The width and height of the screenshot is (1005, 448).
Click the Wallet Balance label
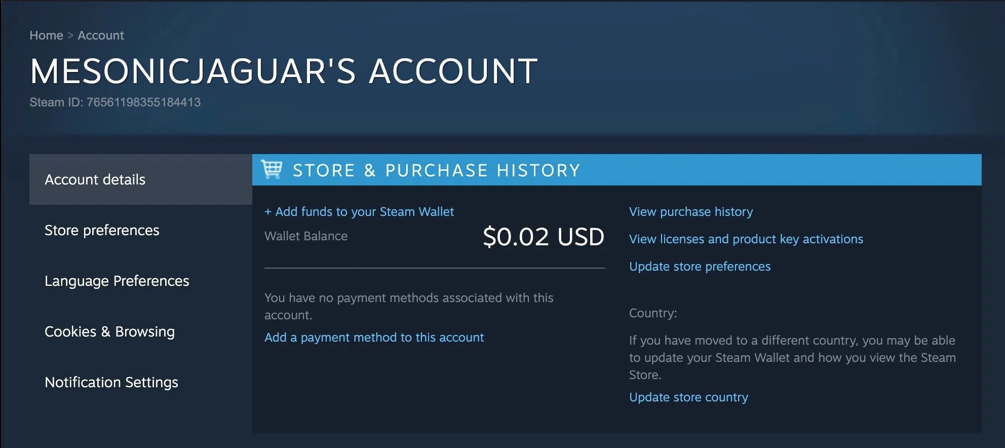(305, 236)
